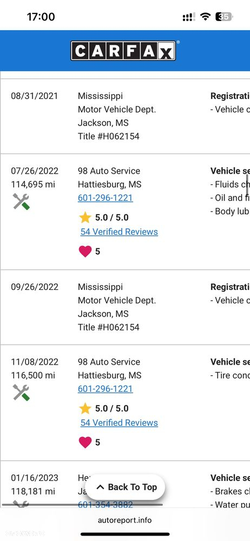Click the pink heart under 11/08/2022 service
This screenshot has height=541, width=250.
pos(85,443)
